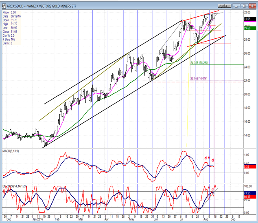
Task: Minimize the GDX chart window
Action: point(236,6)
